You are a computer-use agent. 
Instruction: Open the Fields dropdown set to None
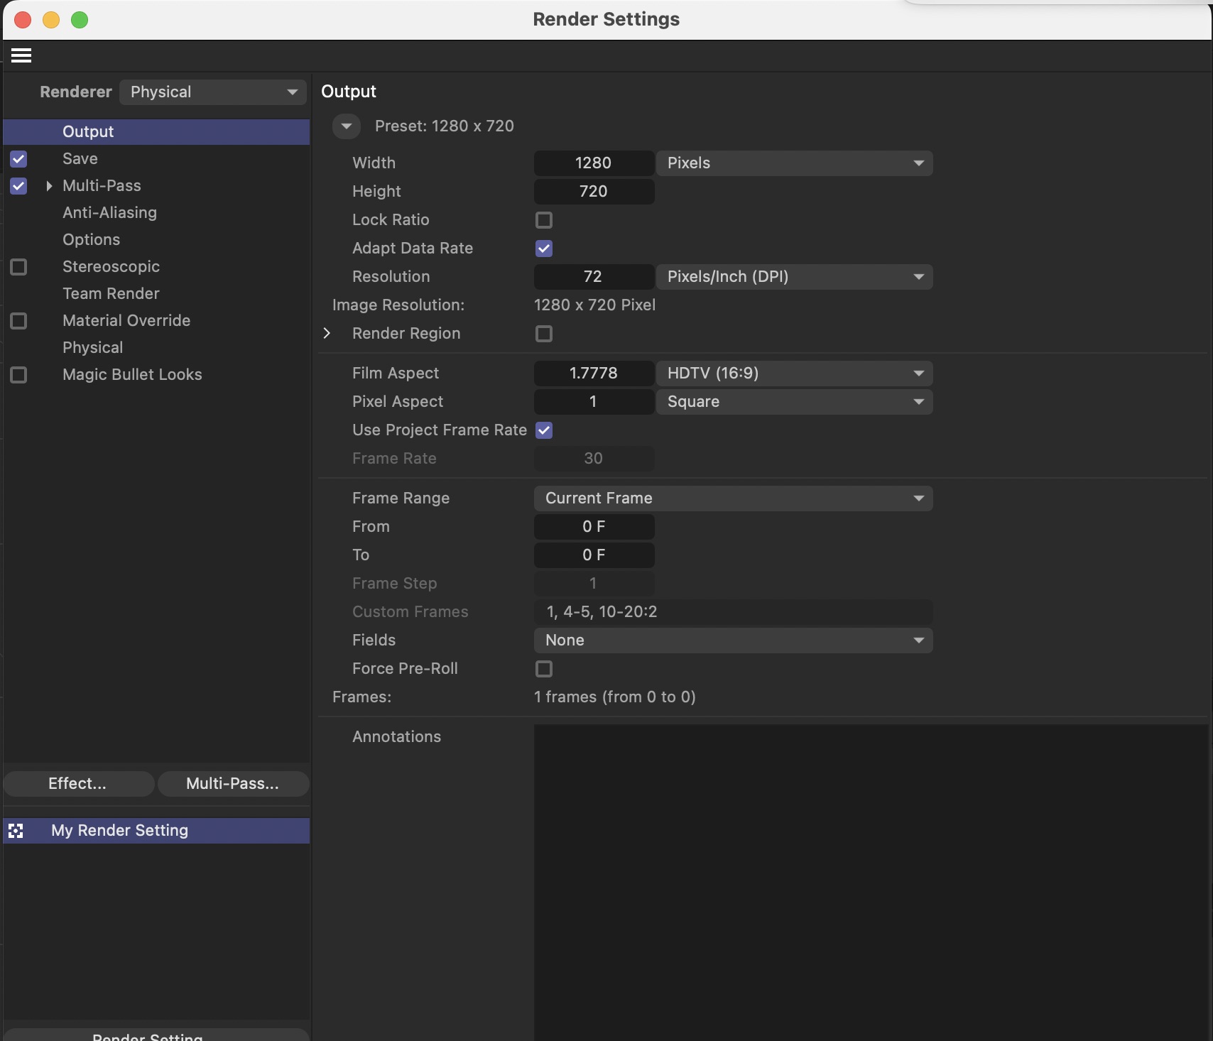[734, 641]
